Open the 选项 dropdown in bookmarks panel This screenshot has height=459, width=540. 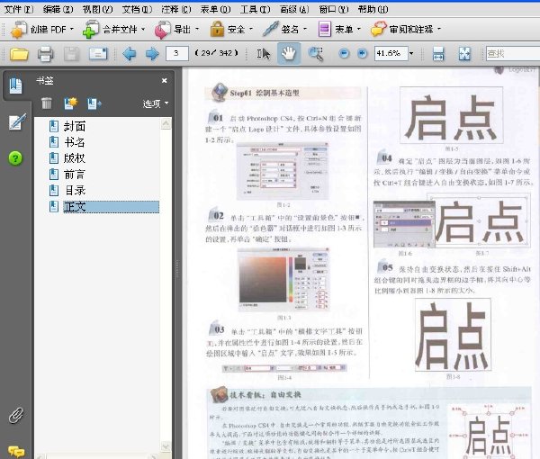point(156,103)
